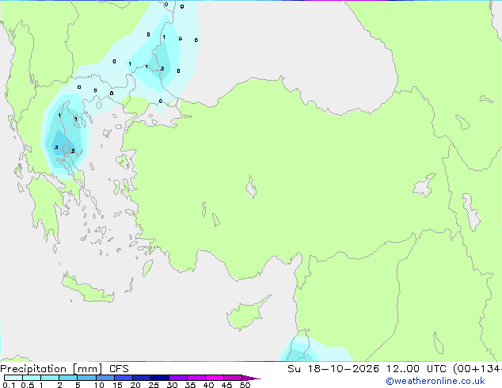Choose the 40–45 mm magenta legend box

(x=215, y=378)
